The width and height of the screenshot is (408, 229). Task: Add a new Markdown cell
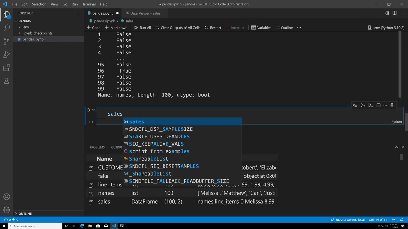click(116, 28)
